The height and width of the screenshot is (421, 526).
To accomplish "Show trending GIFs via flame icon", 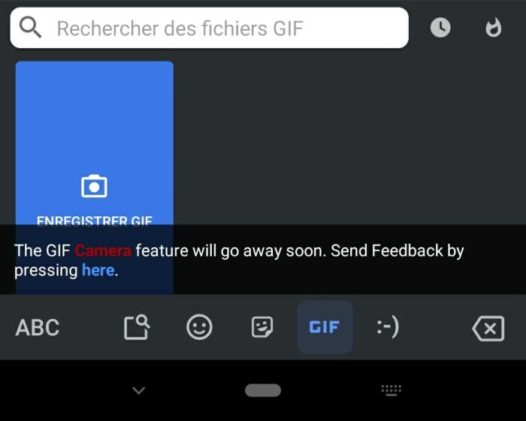I will coord(494,28).
